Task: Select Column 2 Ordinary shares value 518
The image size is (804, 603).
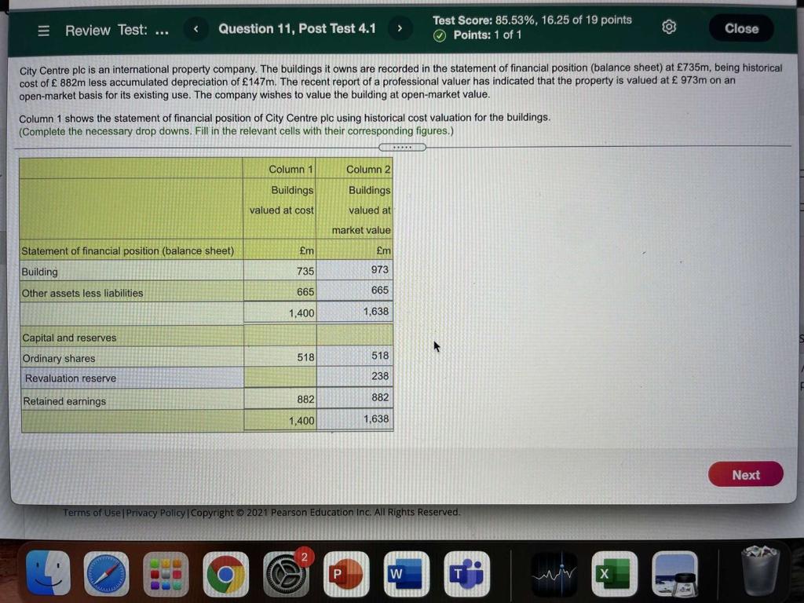Action: click(x=355, y=356)
